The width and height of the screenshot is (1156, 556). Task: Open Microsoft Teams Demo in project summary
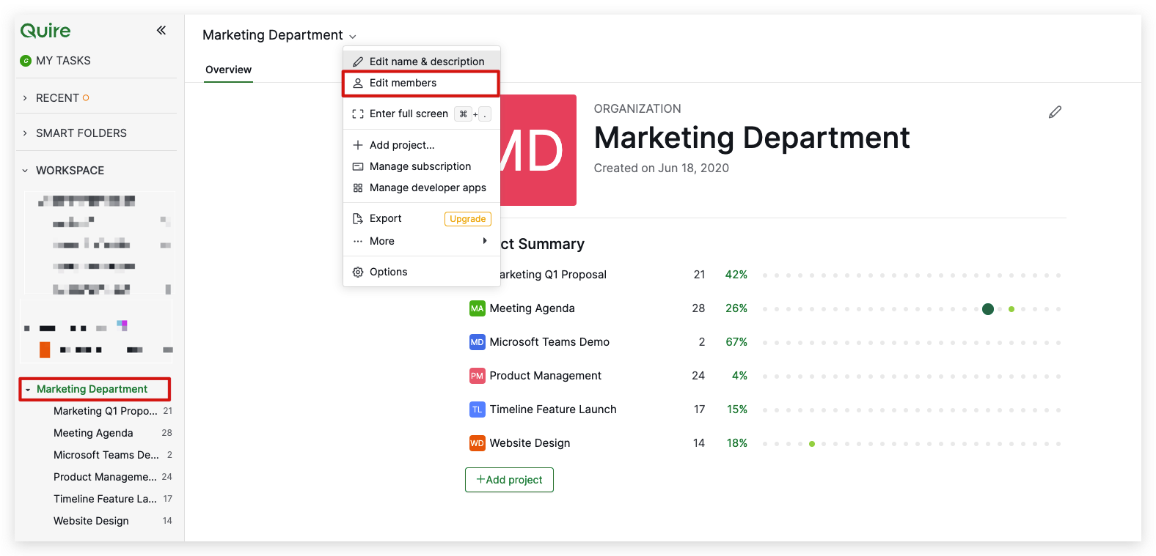pyautogui.click(x=549, y=342)
